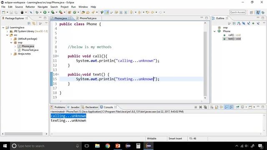Click the New file toolbar icon
This screenshot has height=150, width=267.
click(3, 12)
